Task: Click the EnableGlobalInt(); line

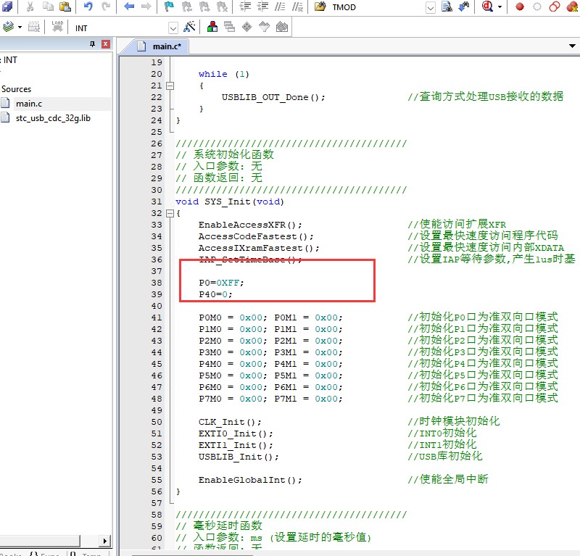Action: pyautogui.click(x=250, y=480)
